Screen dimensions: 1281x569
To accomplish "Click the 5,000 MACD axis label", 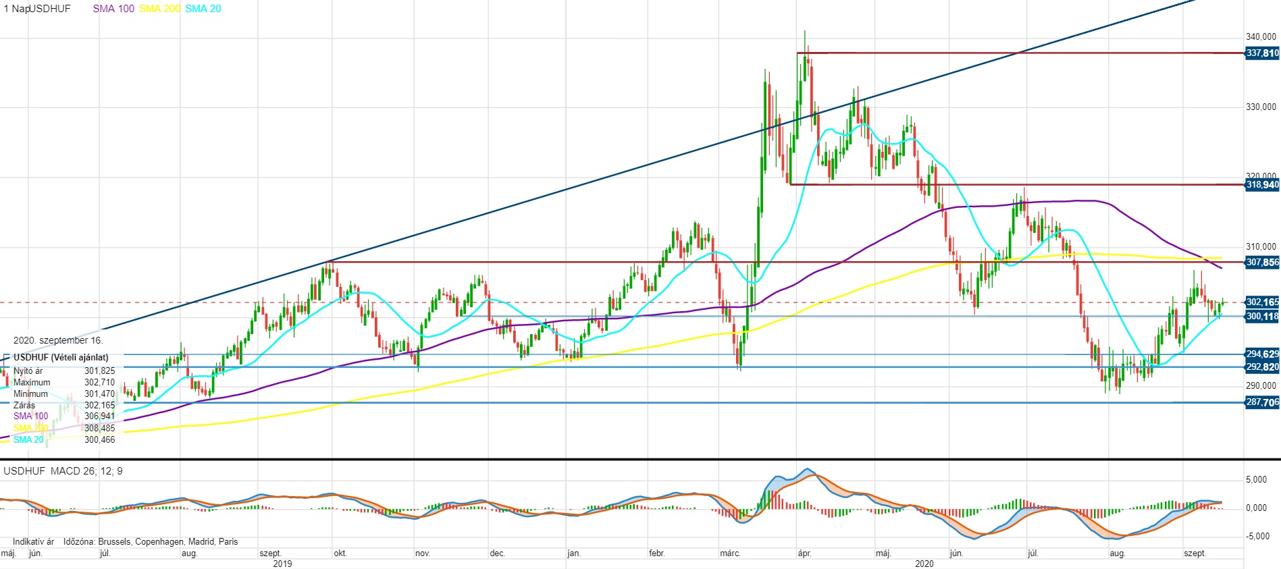I will [x=1256, y=480].
